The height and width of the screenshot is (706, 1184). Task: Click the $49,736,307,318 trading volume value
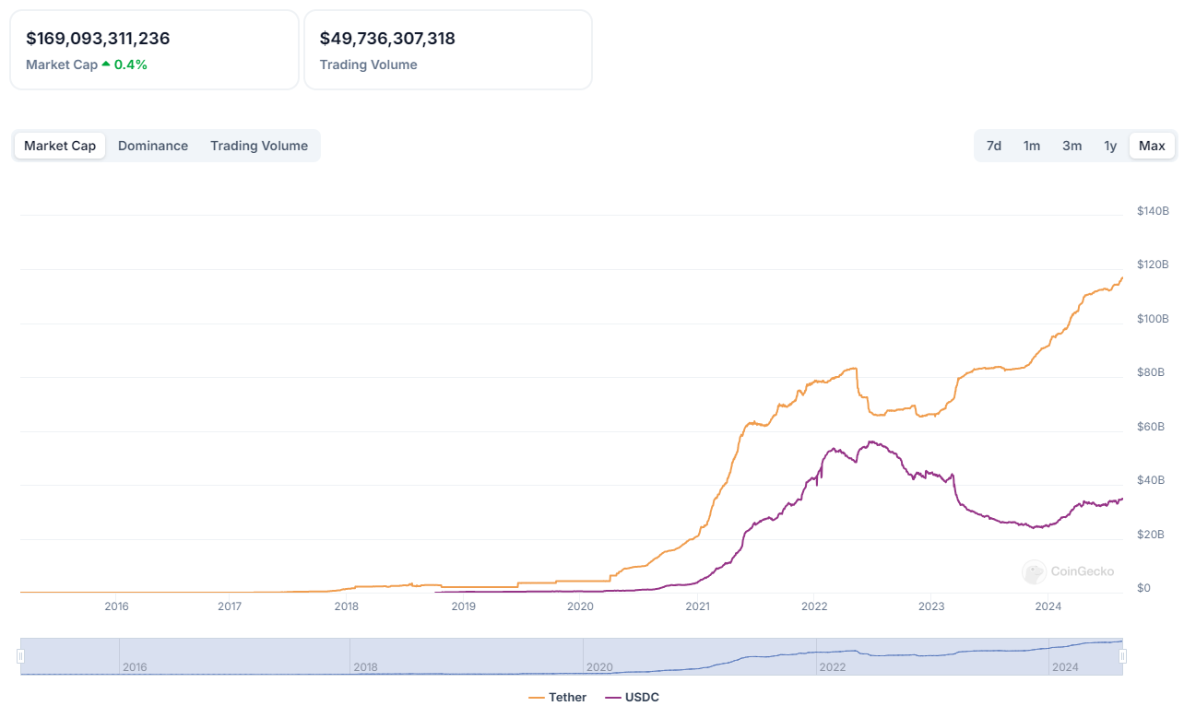coord(387,39)
